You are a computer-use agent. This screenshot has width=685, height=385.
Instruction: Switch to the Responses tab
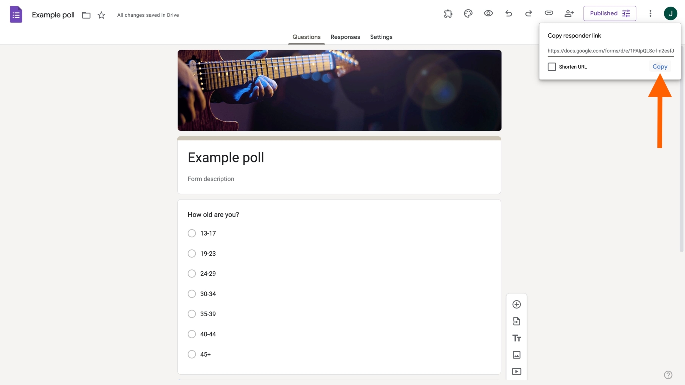(345, 37)
